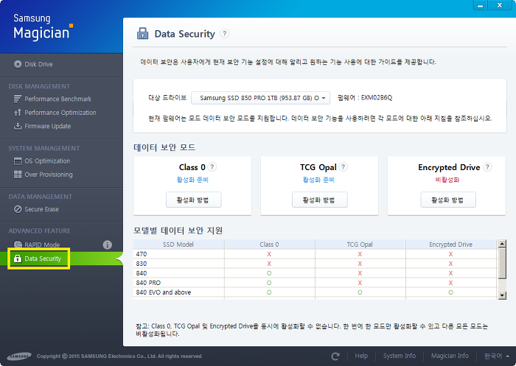Select OS Optimization in sidebar
Image resolution: width=516 pixels, height=366 pixels.
pyautogui.click(x=42, y=161)
